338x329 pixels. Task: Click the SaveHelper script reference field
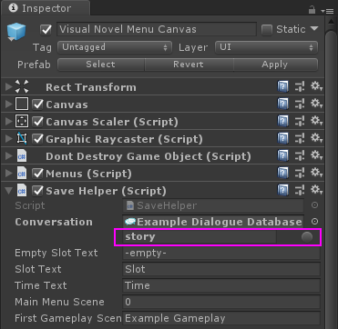213,205
